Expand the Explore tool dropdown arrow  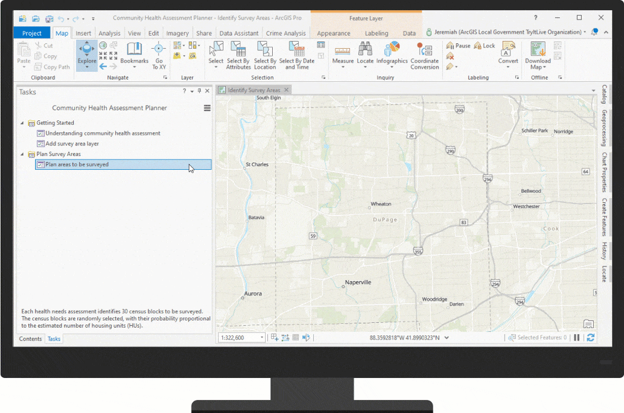(x=87, y=67)
